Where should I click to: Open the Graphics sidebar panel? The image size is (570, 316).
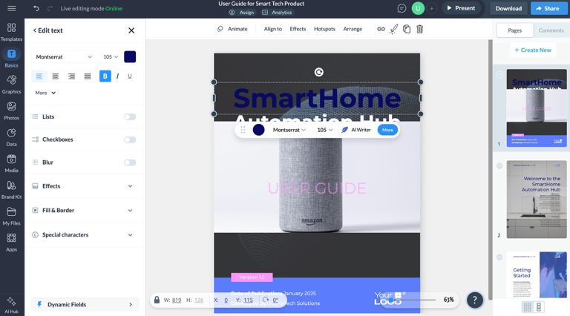tap(11, 84)
